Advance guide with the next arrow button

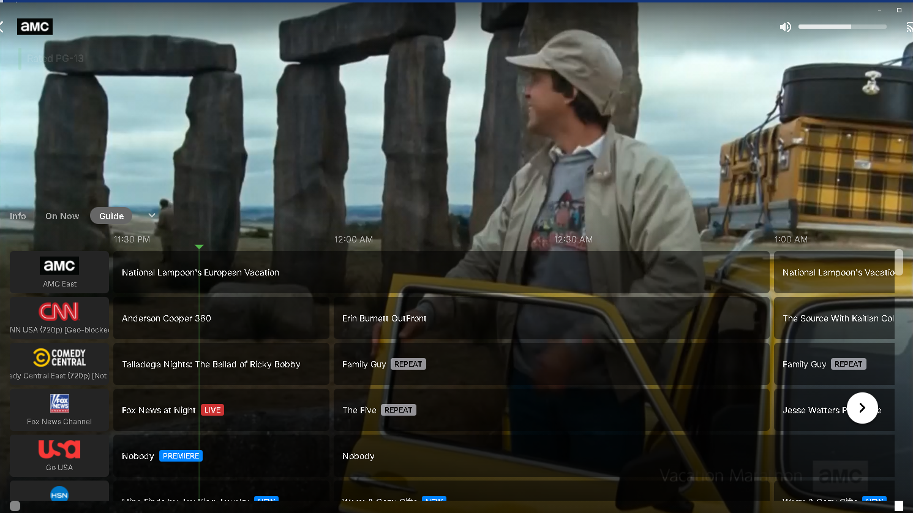(862, 408)
